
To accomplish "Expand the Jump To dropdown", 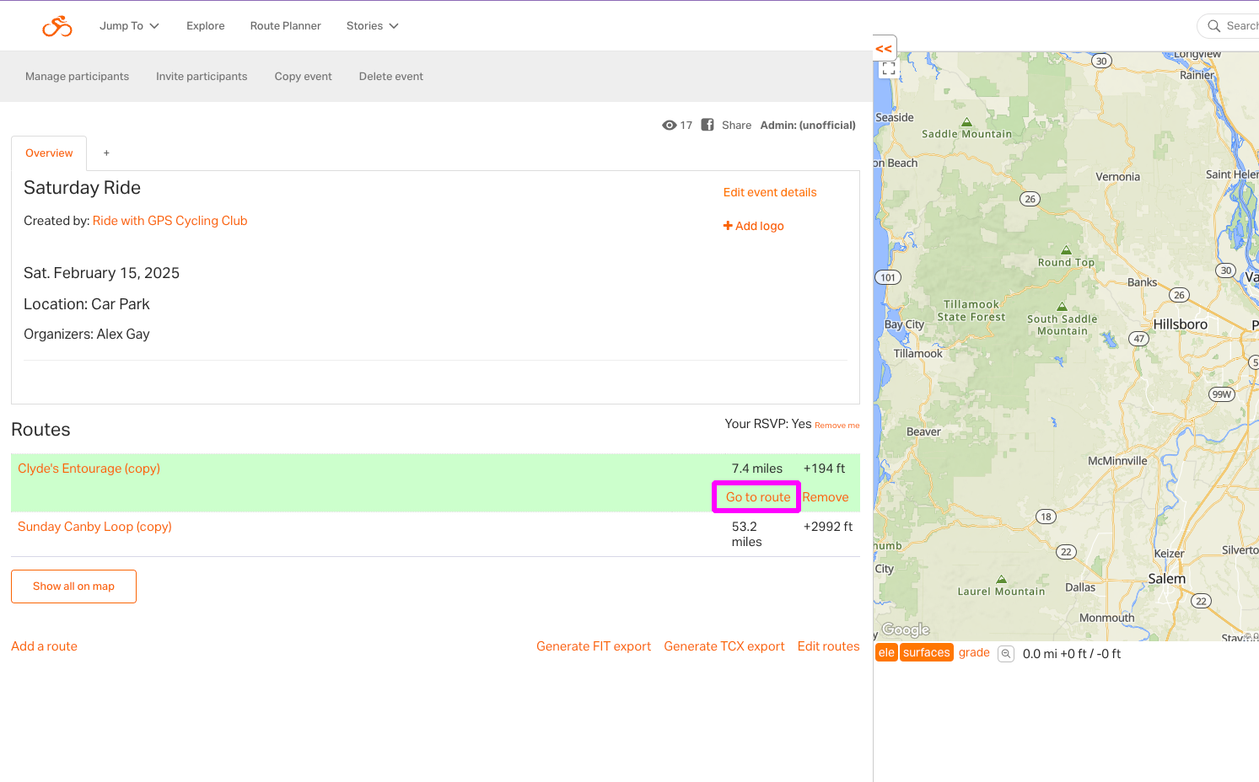I will pos(129,26).
